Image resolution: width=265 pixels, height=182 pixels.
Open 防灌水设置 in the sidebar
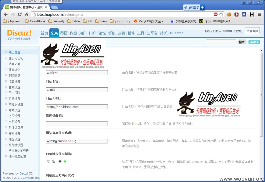point(16,104)
